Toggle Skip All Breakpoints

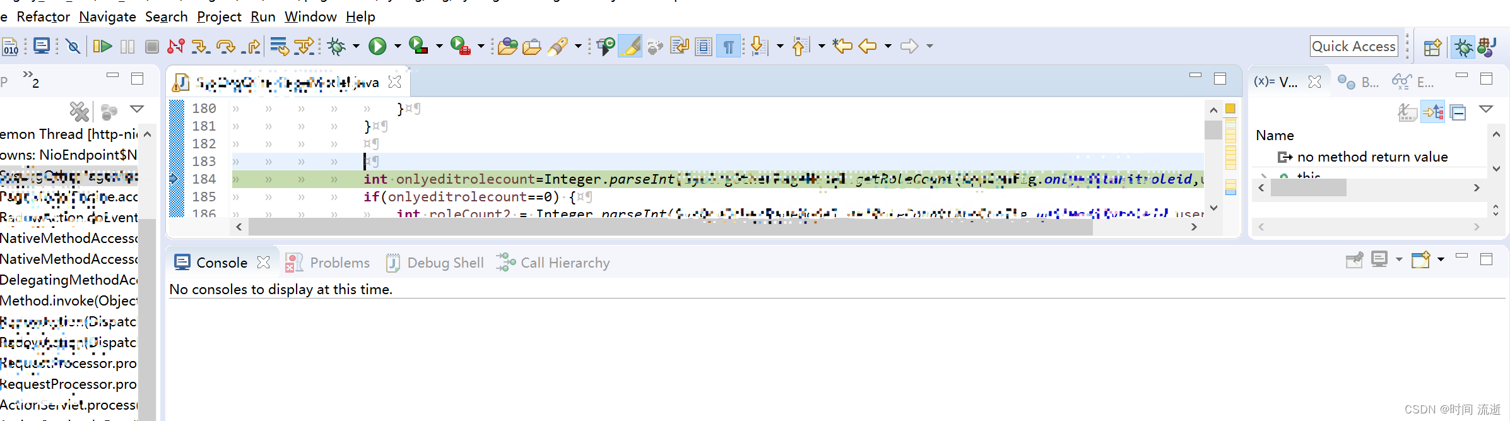pos(73,46)
